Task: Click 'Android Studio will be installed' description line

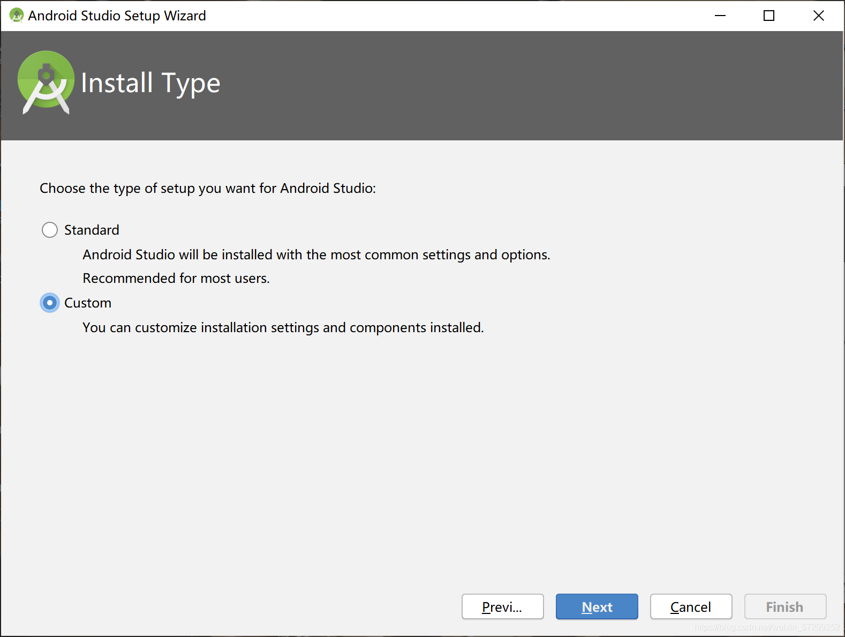Action: [316, 254]
